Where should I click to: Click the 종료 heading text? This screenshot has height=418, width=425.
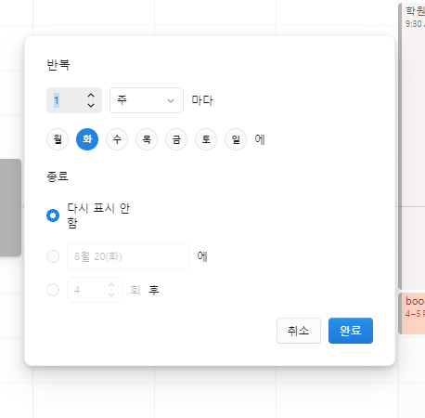coord(58,176)
